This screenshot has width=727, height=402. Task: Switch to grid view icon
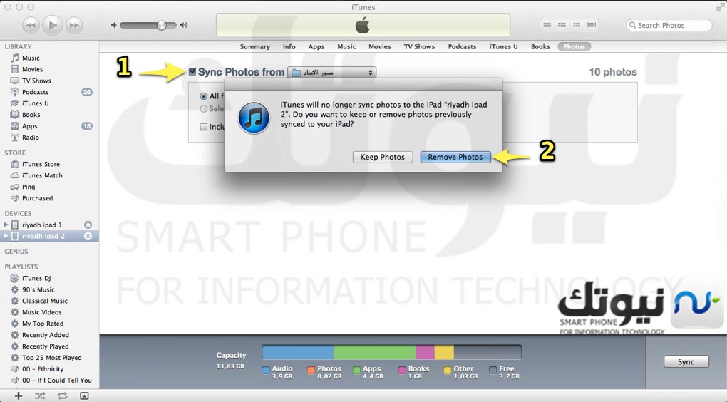(577, 25)
